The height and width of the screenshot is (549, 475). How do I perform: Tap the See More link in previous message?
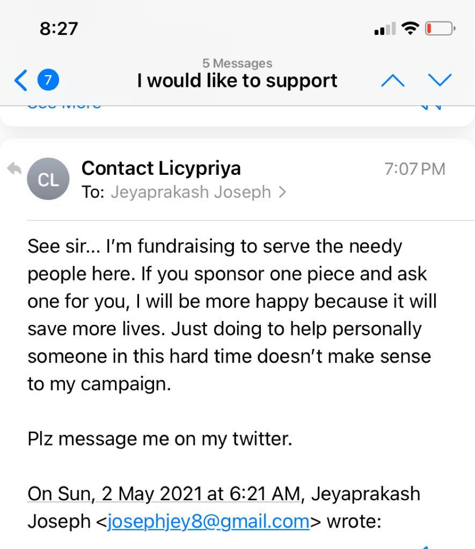click(x=64, y=107)
